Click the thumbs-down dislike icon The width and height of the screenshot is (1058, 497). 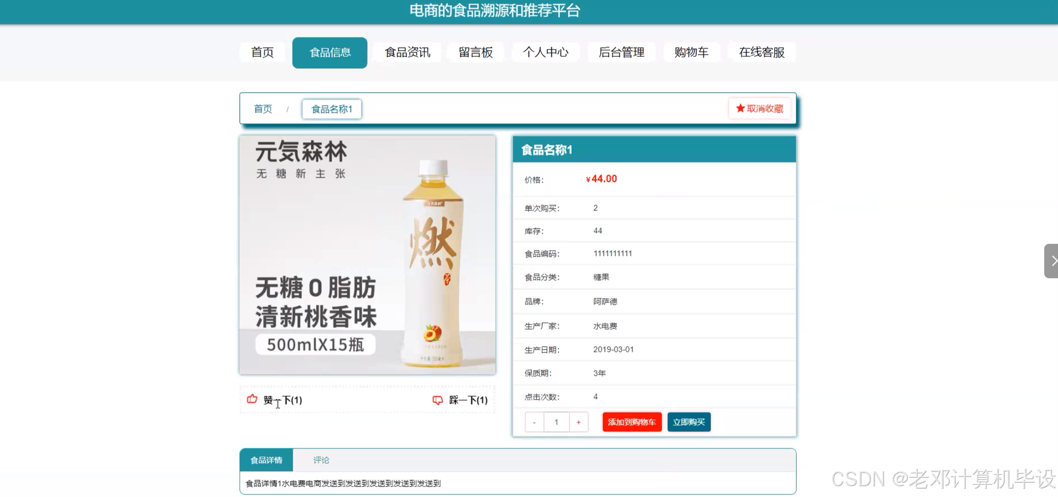[x=437, y=400]
